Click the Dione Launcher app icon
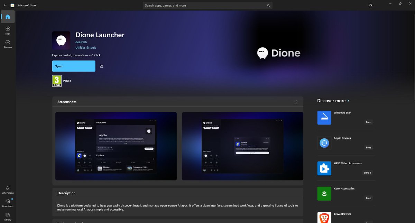Viewport: 415px width, 223px height. (x=61, y=40)
